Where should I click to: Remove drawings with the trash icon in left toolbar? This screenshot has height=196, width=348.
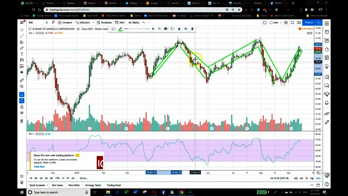(x=22, y=121)
